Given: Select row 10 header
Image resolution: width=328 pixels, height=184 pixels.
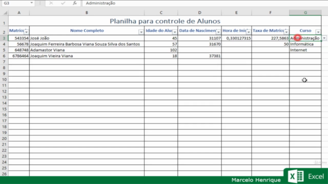Looking at the screenshot, I should tap(4, 80).
